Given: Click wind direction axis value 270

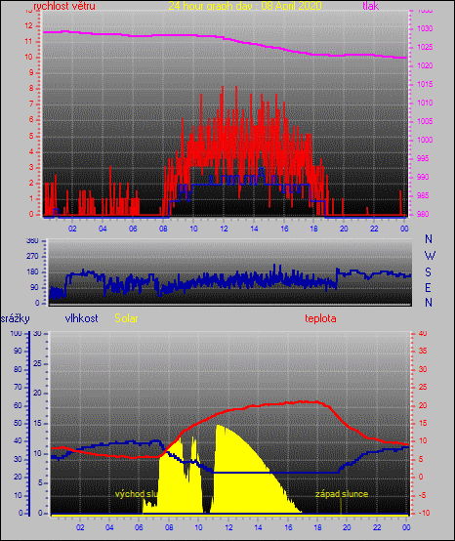Looking at the screenshot, I should coord(32,256).
